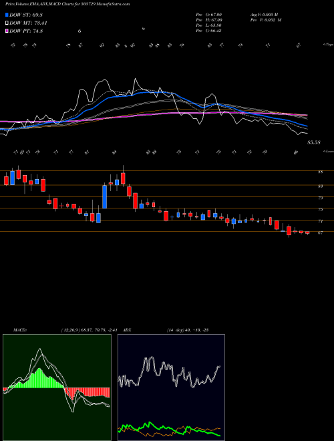The height and width of the screenshot is (441, 334).
Task: Click the MACD '(12,26,9) 68.37, 70.78, -2.41' values
Action: [90, 330]
